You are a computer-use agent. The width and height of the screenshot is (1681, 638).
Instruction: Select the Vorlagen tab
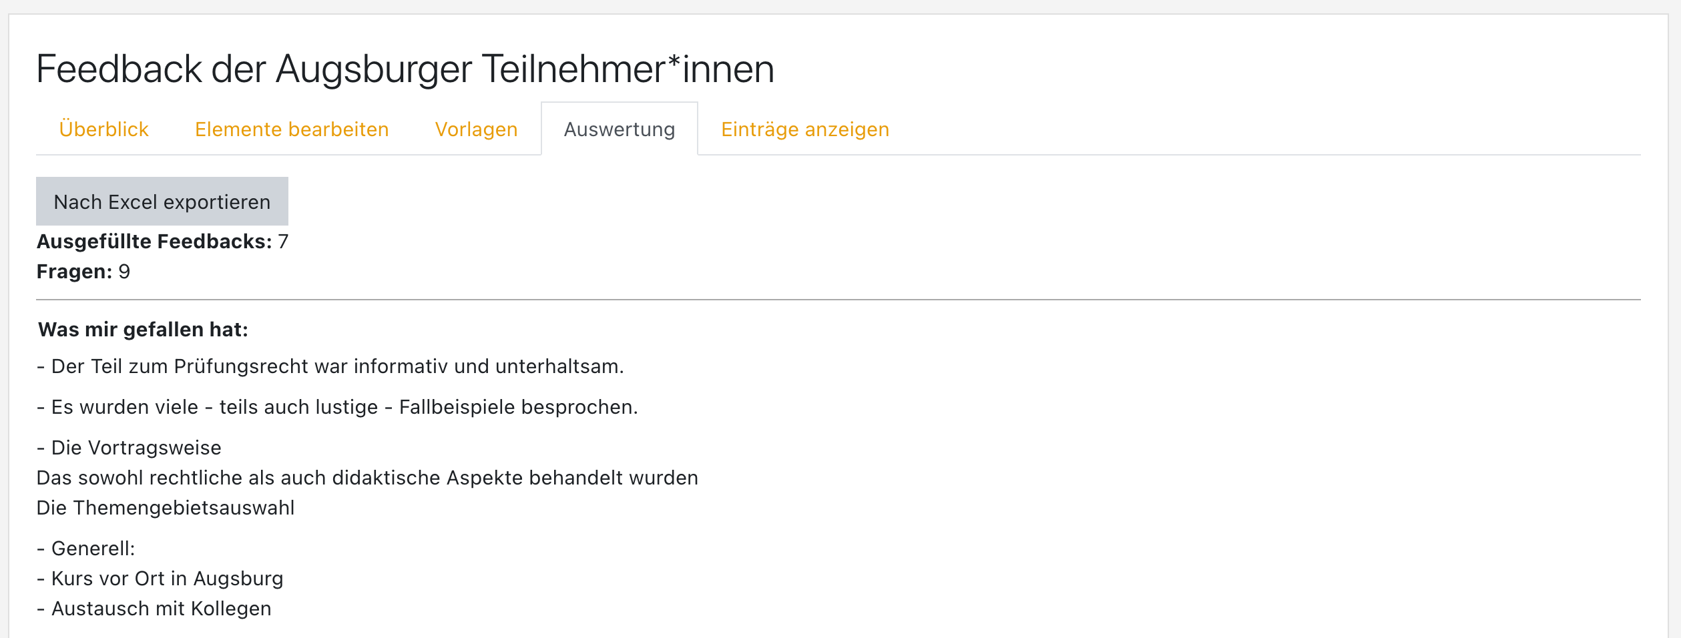(x=475, y=129)
